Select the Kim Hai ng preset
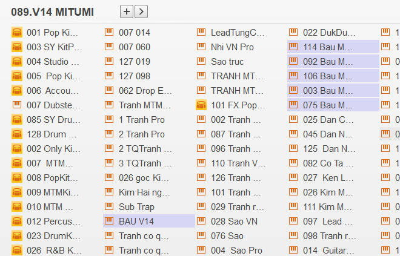The height and width of the screenshot is (256, 400). (144, 192)
